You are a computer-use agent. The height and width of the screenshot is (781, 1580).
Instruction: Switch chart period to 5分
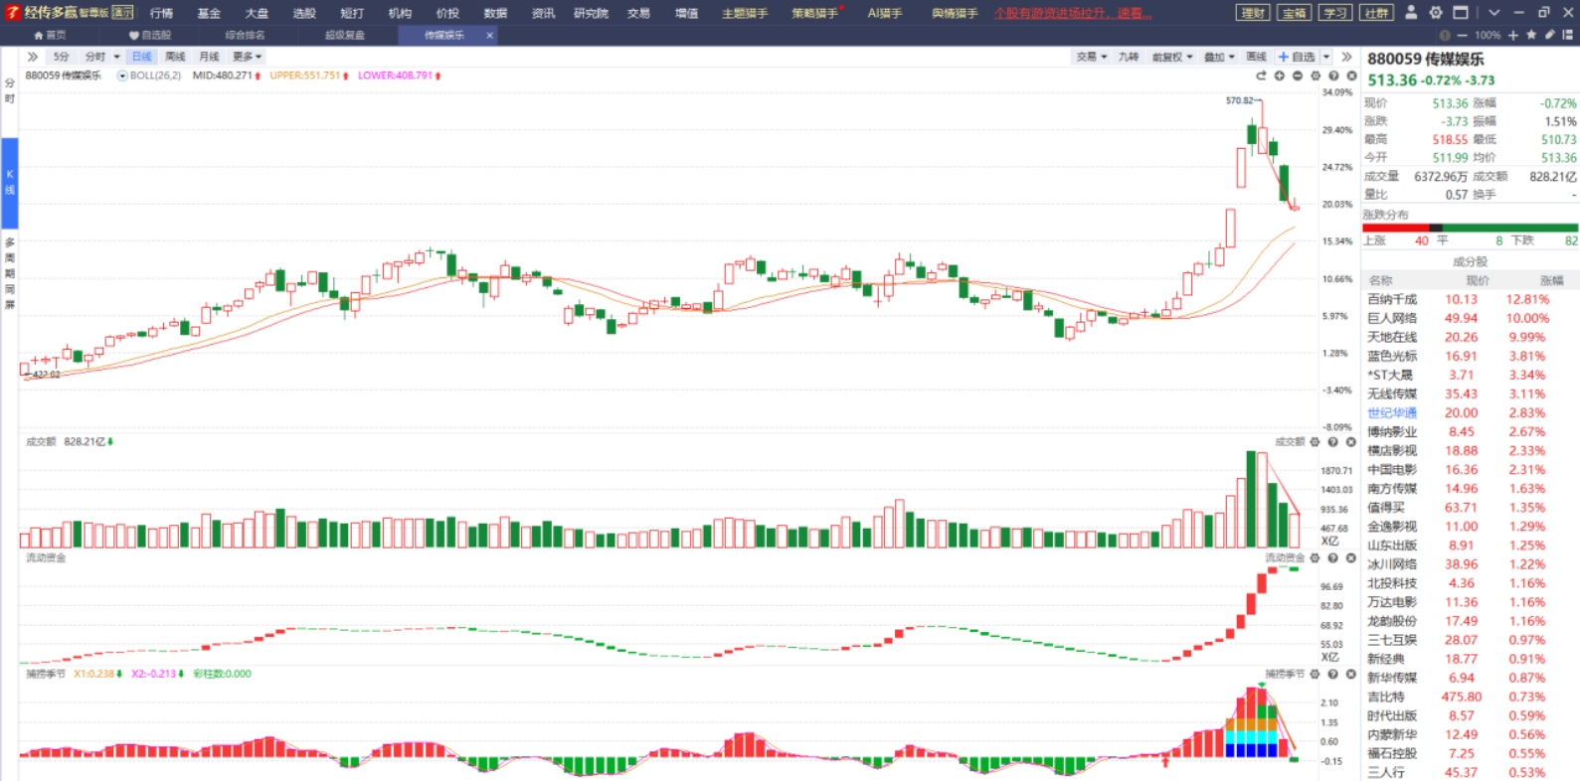tap(62, 57)
